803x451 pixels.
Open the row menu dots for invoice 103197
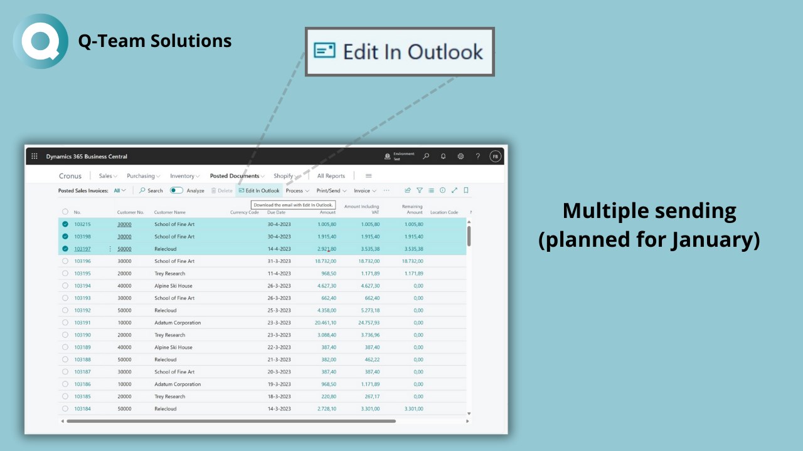click(110, 249)
